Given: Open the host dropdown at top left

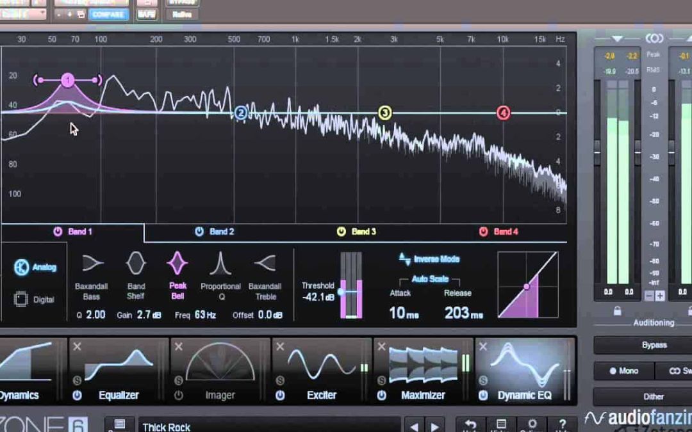Looking at the screenshot, I should [22, 13].
